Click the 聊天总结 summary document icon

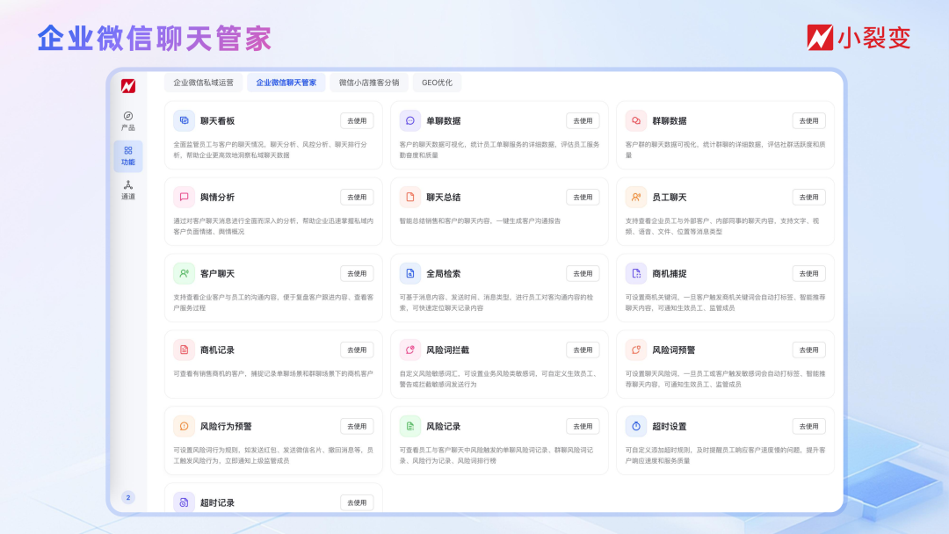click(410, 196)
